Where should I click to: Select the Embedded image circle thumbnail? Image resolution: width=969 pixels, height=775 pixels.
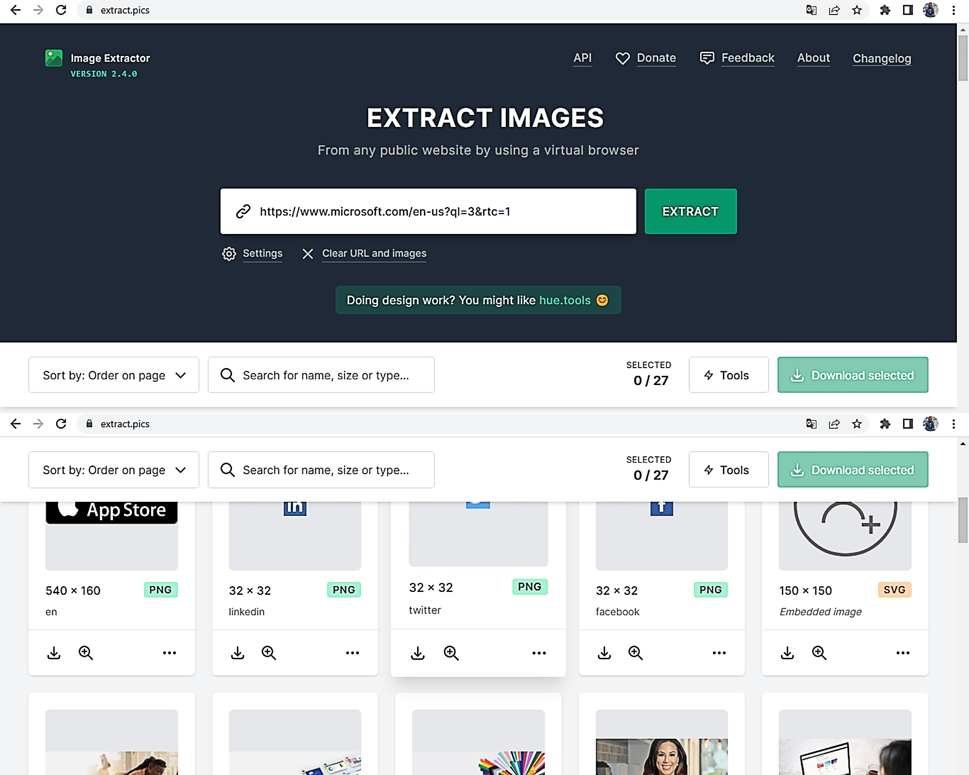[x=845, y=536]
